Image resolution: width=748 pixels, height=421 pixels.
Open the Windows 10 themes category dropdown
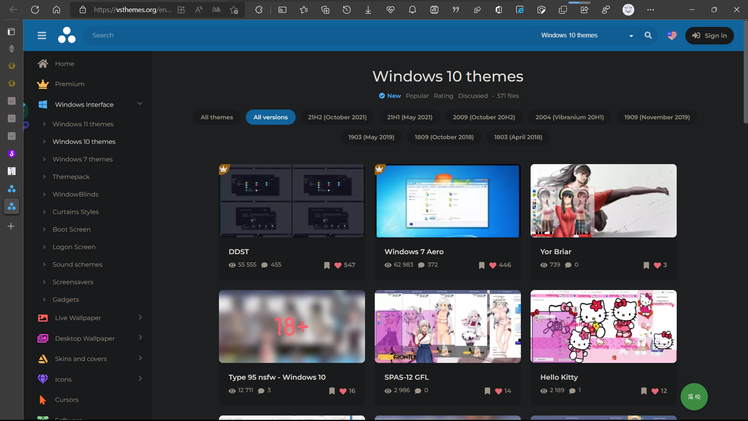click(x=587, y=35)
